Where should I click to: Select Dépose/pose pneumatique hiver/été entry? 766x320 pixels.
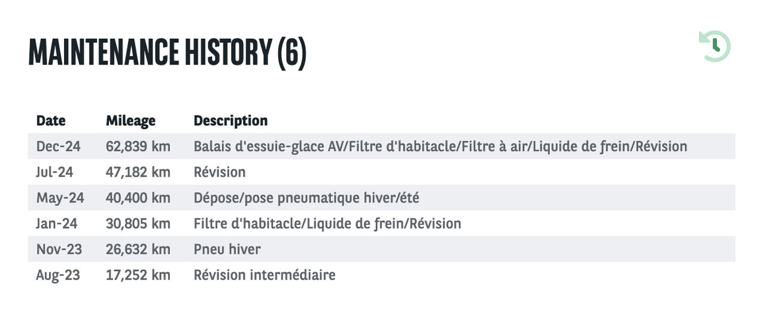click(306, 198)
